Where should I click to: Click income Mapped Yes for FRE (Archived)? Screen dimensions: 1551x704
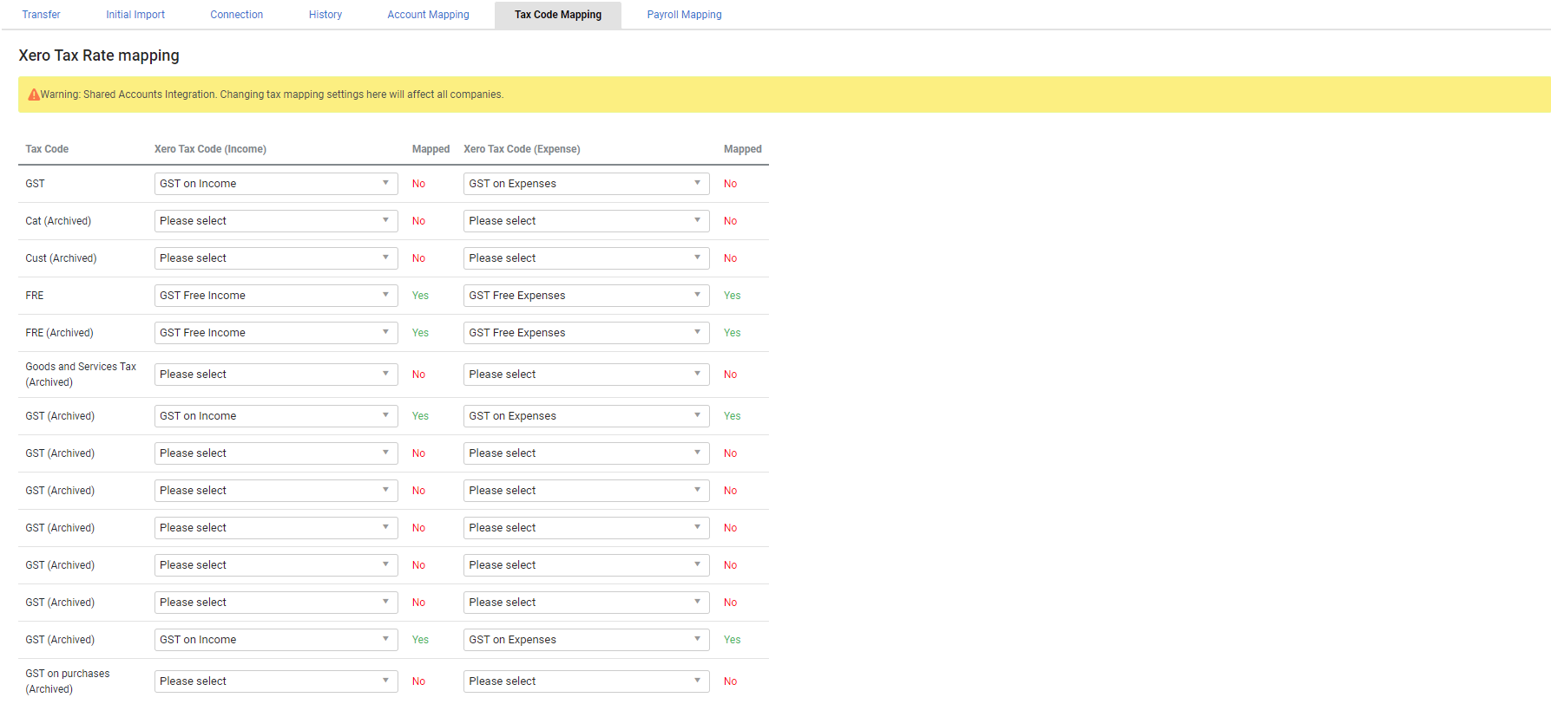pos(420,333)
